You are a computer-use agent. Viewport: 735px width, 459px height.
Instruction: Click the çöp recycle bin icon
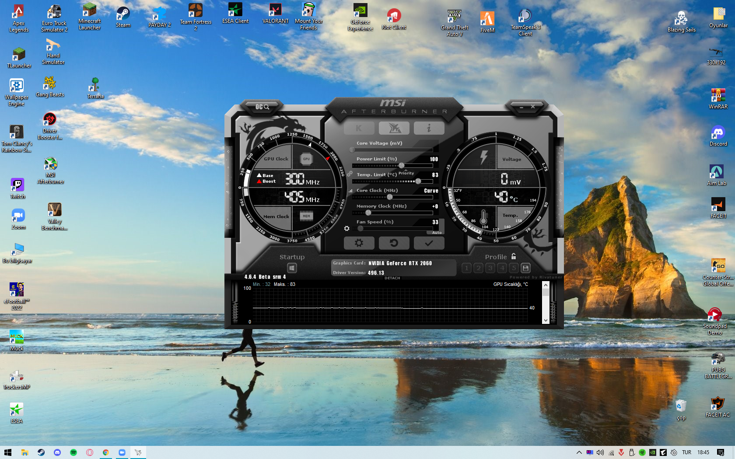point(681,410)
